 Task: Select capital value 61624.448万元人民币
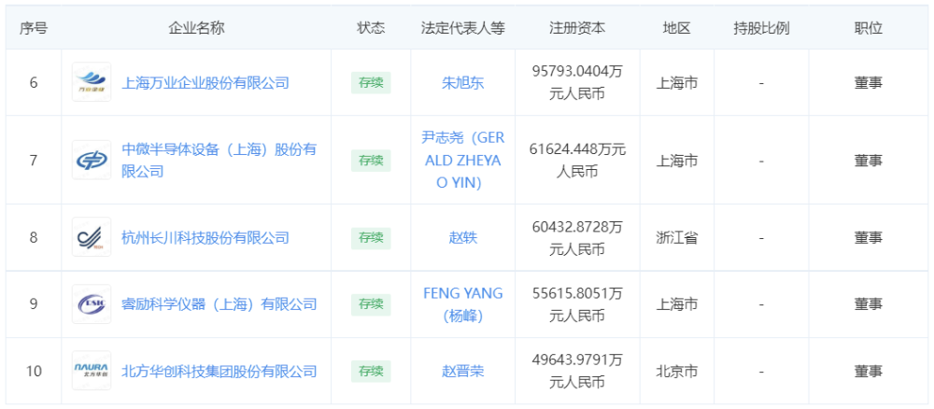pyautogui.click(x=577, y=161)
